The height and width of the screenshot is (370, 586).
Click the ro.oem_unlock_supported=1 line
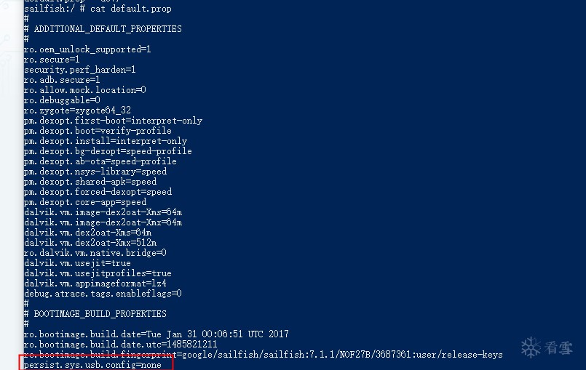pyautogui.click(x=87, y=49)
